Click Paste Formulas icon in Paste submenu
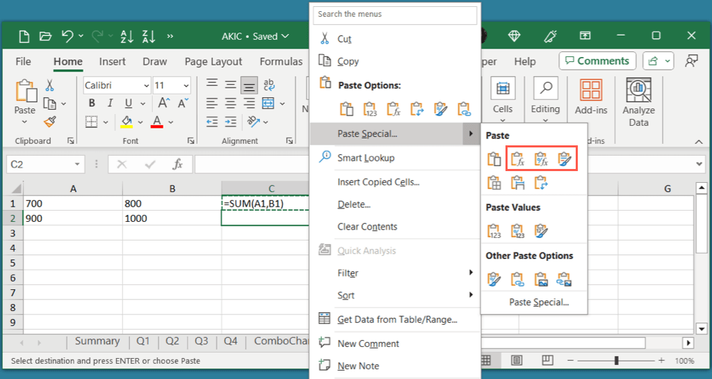 tap(517, 160)
